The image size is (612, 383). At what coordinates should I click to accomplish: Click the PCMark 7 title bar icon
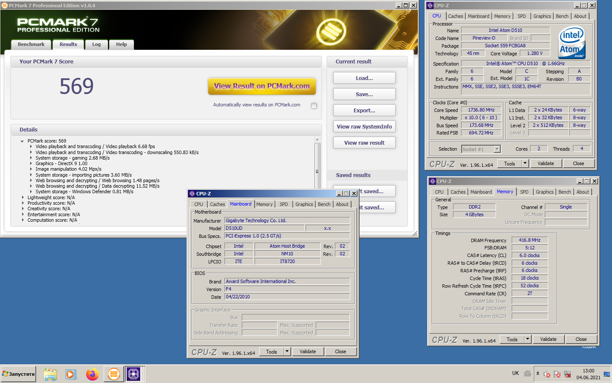coord(5,6)
